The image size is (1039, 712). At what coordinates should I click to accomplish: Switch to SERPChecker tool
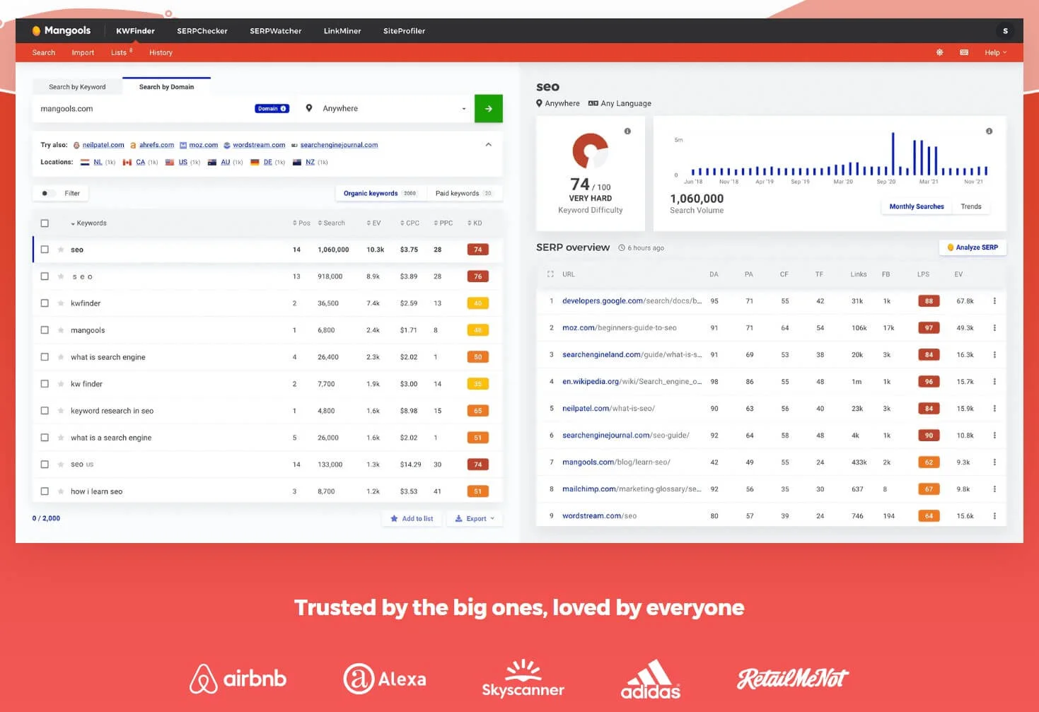click(x=202, y=31)
